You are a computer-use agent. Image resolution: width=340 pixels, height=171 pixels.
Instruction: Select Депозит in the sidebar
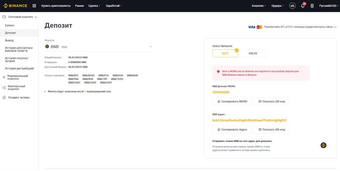(19, 33)
